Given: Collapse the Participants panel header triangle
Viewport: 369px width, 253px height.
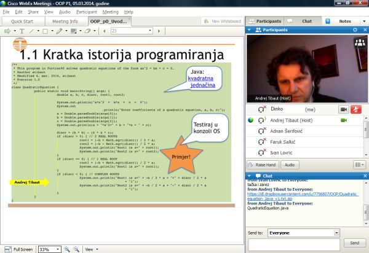Looking at the screenshot, I should tap(249, 30).
